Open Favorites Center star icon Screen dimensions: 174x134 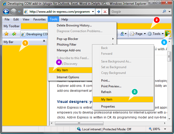pos(6,34)
